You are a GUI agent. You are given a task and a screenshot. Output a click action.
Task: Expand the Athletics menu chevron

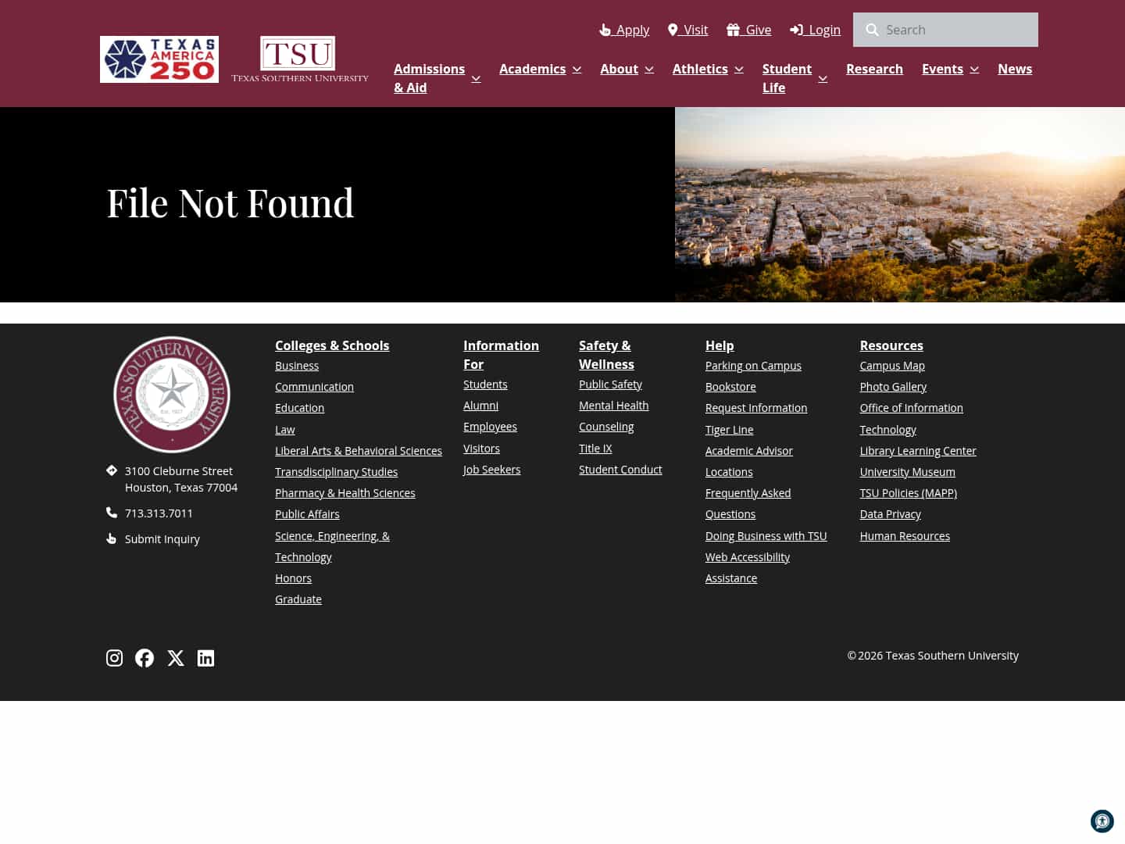(x=738, y=69)
